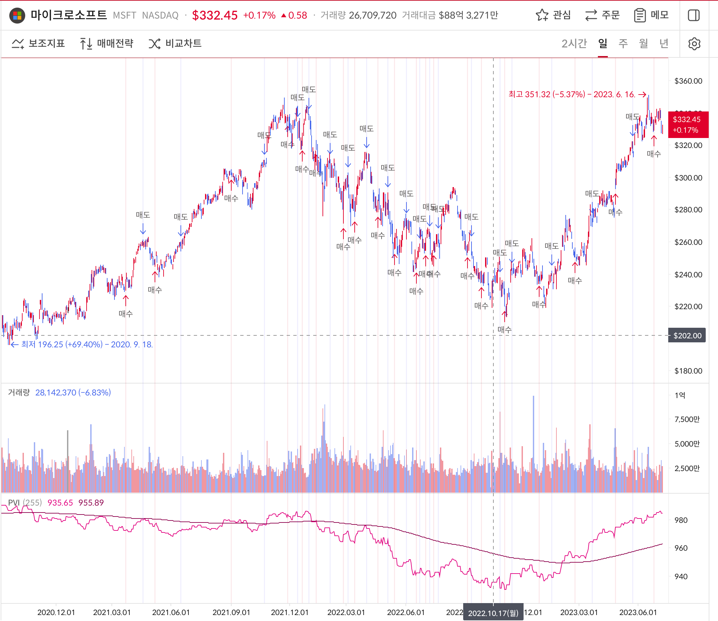Select the 월 monthly interval tab
Image resolution: width=718 pixels, height=621 pixels.
(643, 44)
